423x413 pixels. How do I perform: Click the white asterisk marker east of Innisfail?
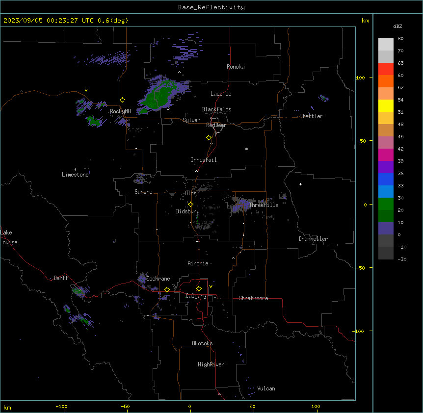point(246,149)
